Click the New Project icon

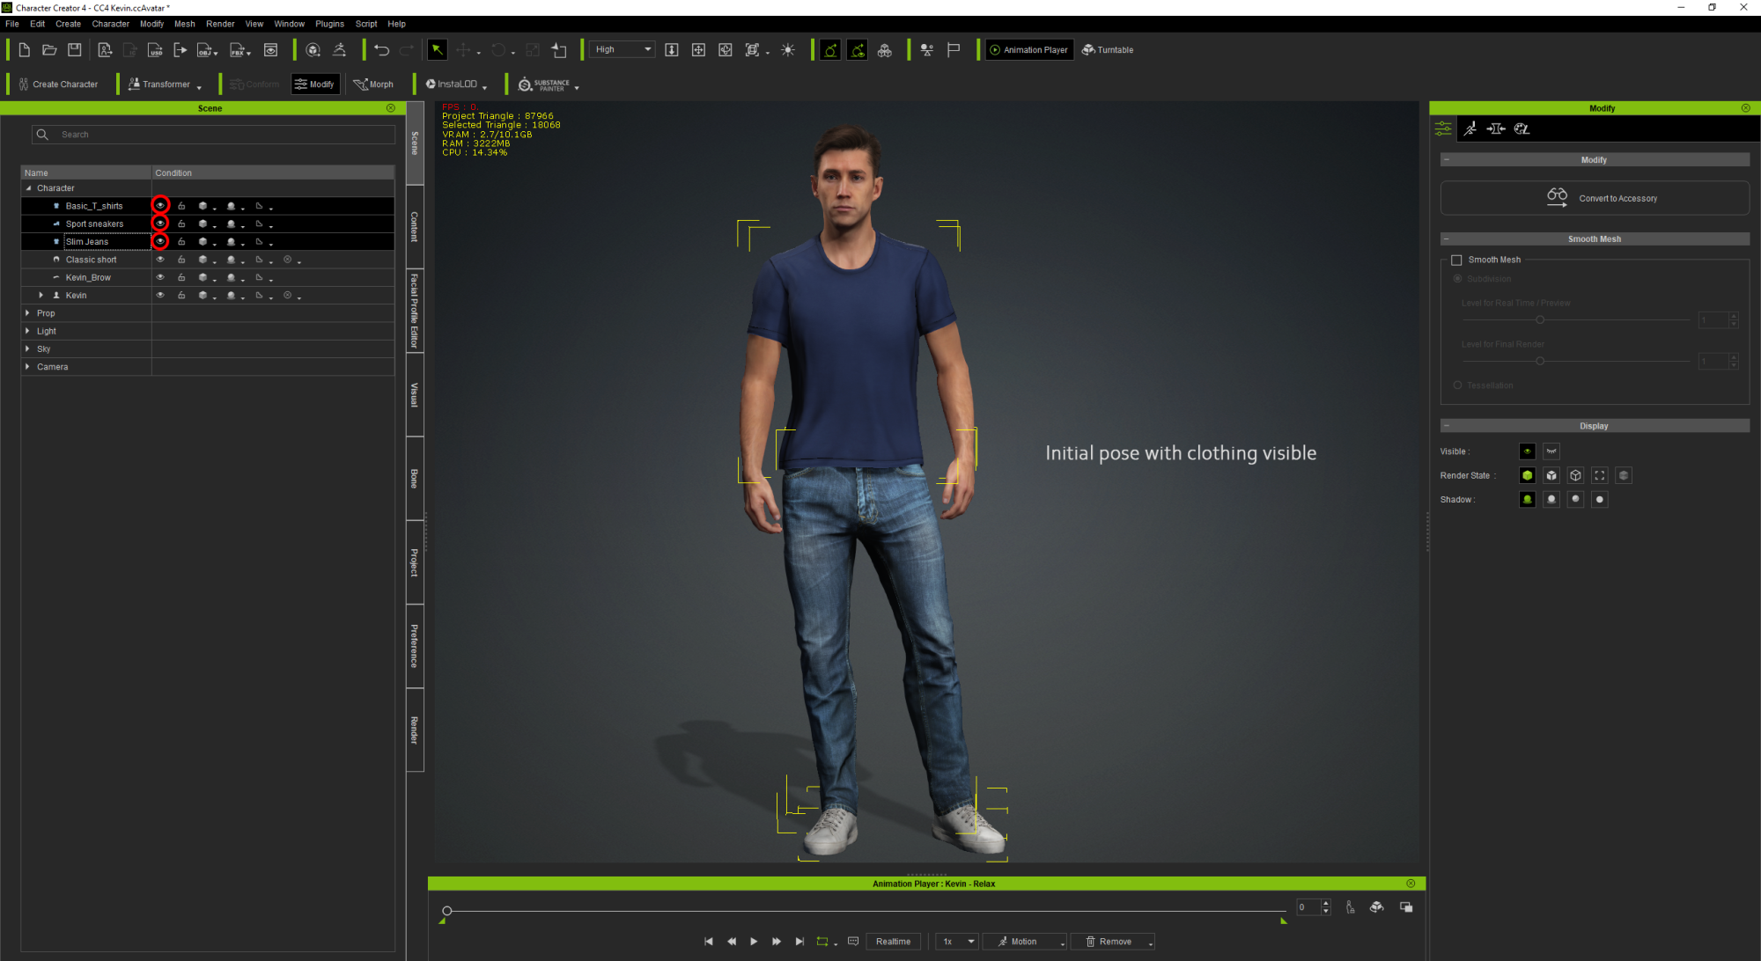25,50
